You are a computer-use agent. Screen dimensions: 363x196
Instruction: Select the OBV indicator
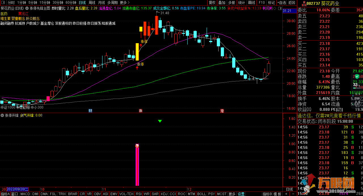[x=97, y=194]
